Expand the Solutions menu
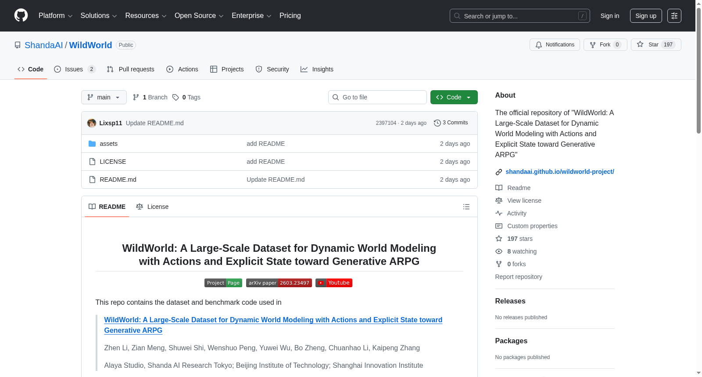This screenshot has width=702, height=377. [x=99, y=16]
